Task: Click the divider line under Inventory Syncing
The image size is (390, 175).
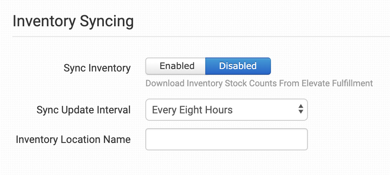Action: tap(201, 37)
